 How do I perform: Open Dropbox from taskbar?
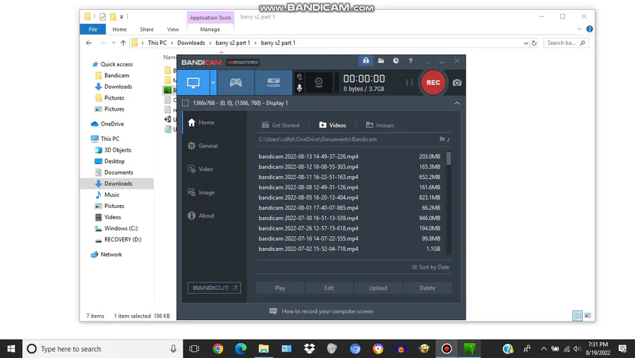coord(310,349)
